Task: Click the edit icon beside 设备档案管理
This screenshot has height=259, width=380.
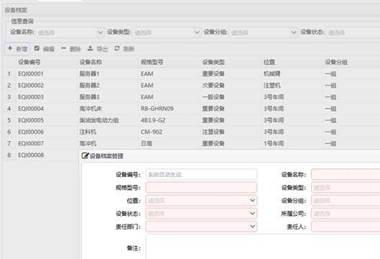Action: click(85, 155)
